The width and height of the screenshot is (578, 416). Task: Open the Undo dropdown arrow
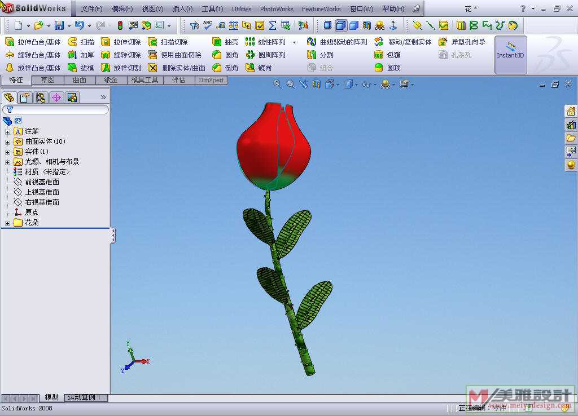(x=90, y=26)
